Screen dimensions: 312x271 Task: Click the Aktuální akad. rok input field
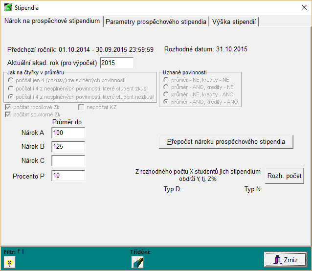pos(116,63)
